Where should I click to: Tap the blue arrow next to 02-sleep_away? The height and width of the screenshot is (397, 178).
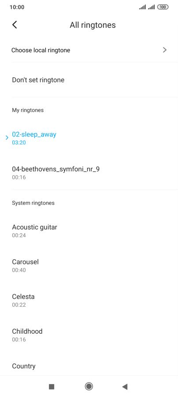(x=7, y=138)
